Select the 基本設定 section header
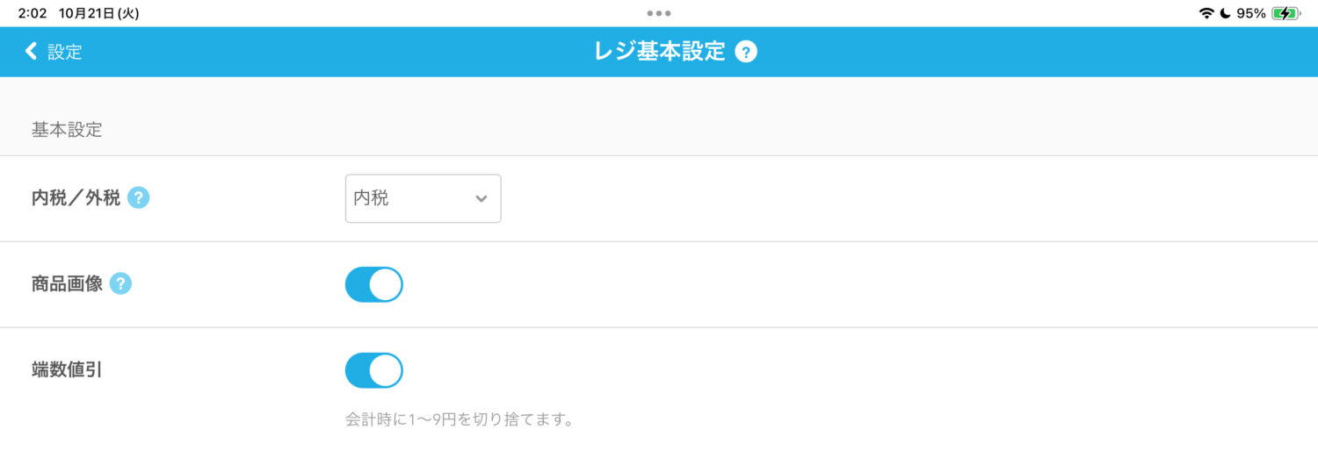Image resolution: width=1318 pixels, height=458 pixels. 67,130
